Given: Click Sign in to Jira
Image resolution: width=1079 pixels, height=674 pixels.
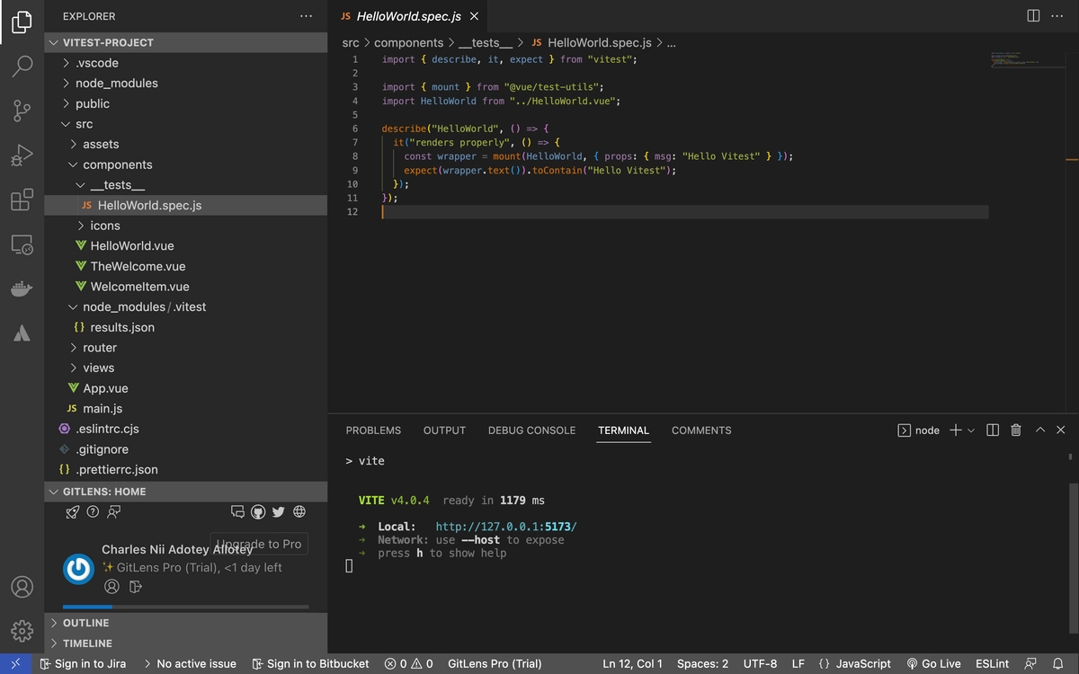Looking at the screenshot, I should [83, 663].
